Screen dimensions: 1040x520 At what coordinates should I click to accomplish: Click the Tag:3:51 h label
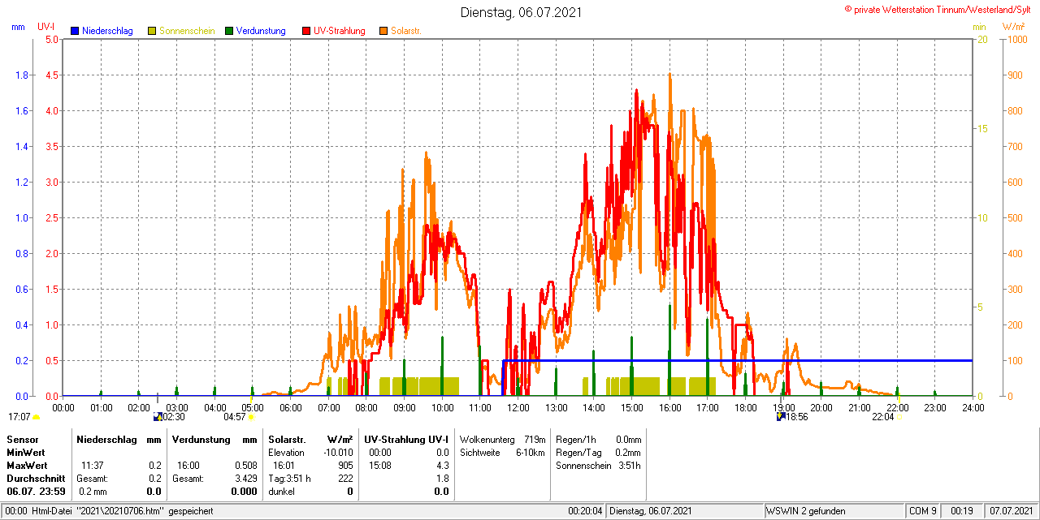pyautogui.click(x=289, y=479)
